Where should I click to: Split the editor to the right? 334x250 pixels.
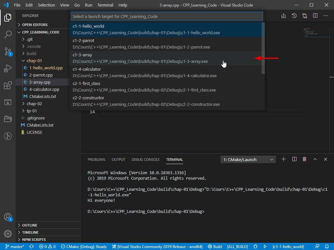coord(315,16)
